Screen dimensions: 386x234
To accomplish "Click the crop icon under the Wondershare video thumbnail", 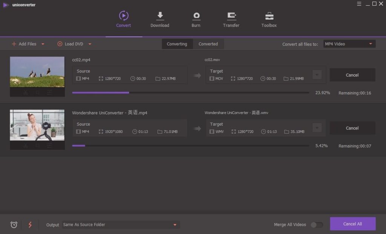I will coord(37,146).
